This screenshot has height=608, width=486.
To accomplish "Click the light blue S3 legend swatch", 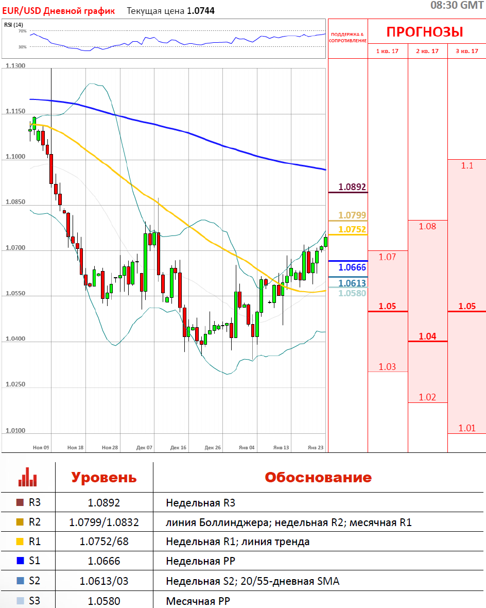I will 20,600.
